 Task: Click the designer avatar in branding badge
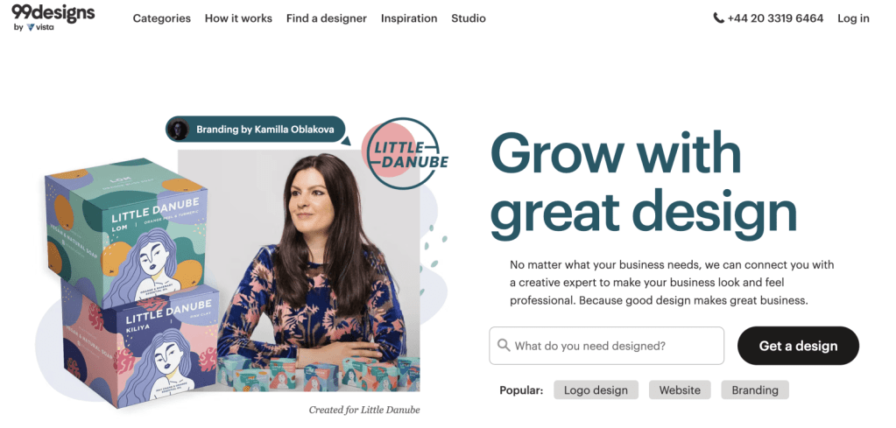click(179, 130)
